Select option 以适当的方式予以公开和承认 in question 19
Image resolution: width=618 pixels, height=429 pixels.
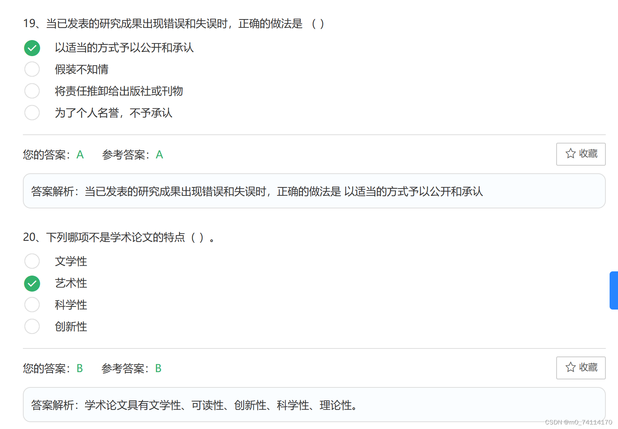click(32, 48)
